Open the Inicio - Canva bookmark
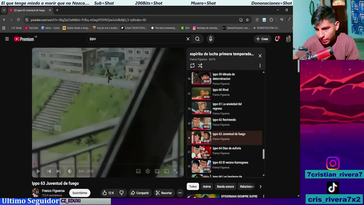 pyautogui.click(x=50, y=28)
